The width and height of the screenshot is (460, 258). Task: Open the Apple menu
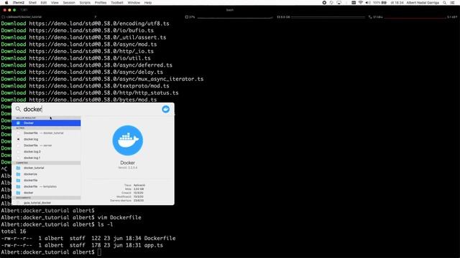click(x=6, y=3)
